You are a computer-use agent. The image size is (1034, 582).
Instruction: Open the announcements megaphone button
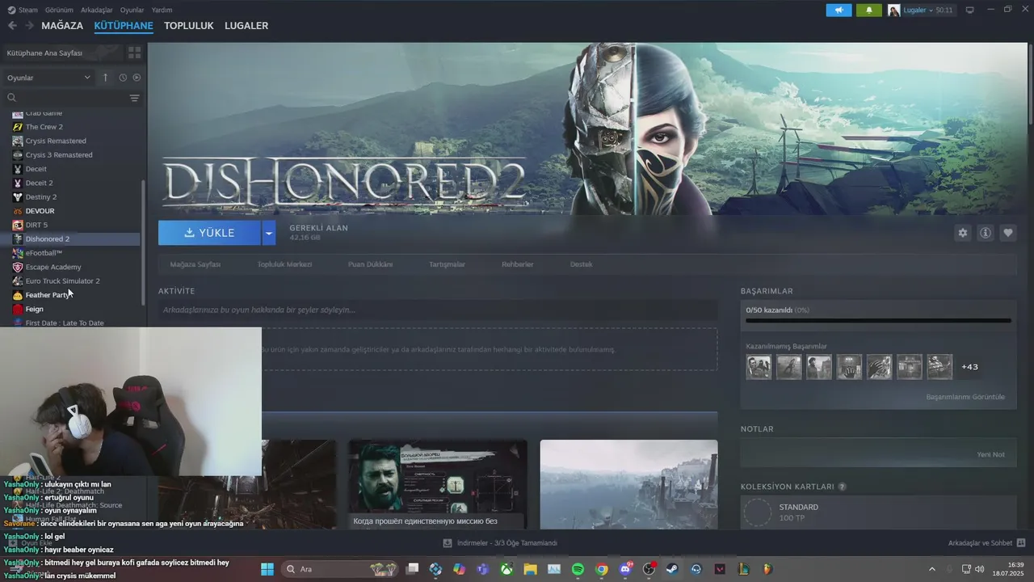point(839,10)
